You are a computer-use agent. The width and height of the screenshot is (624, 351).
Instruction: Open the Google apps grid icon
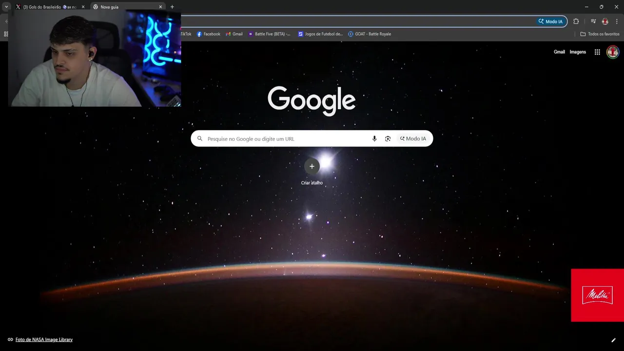tap(597, 52)
